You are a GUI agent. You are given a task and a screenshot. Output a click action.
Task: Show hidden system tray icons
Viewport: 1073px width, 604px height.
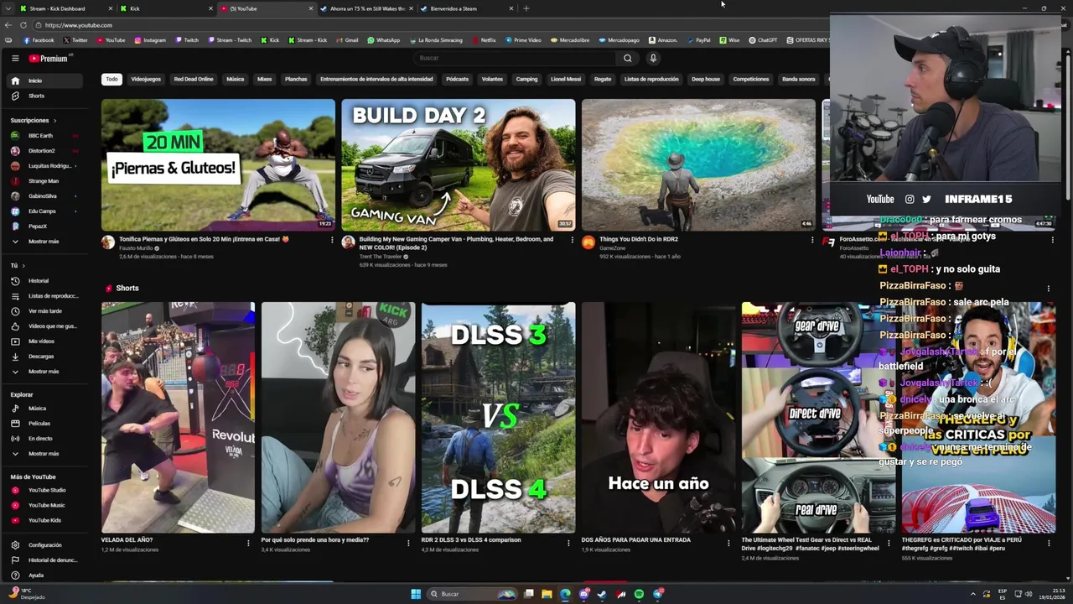(973, 594)
